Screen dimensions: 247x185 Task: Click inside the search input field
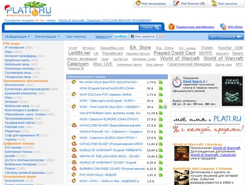[x=72, y=28]
